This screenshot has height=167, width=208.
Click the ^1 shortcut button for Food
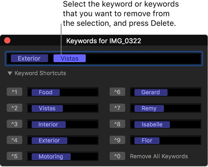(x=14, y=92)
